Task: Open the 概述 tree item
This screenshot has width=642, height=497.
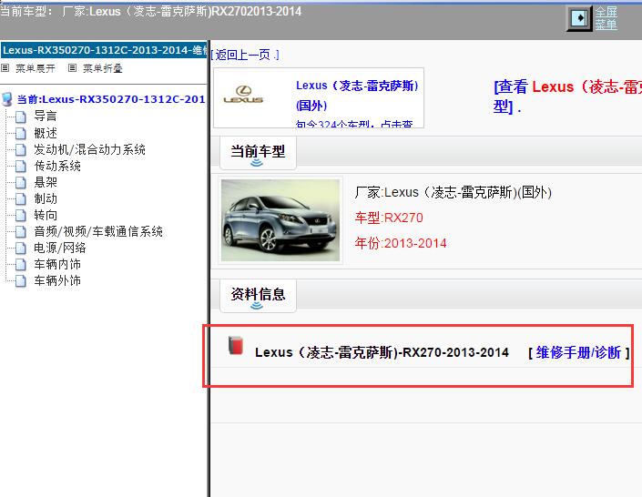Action: click(46, 133)
